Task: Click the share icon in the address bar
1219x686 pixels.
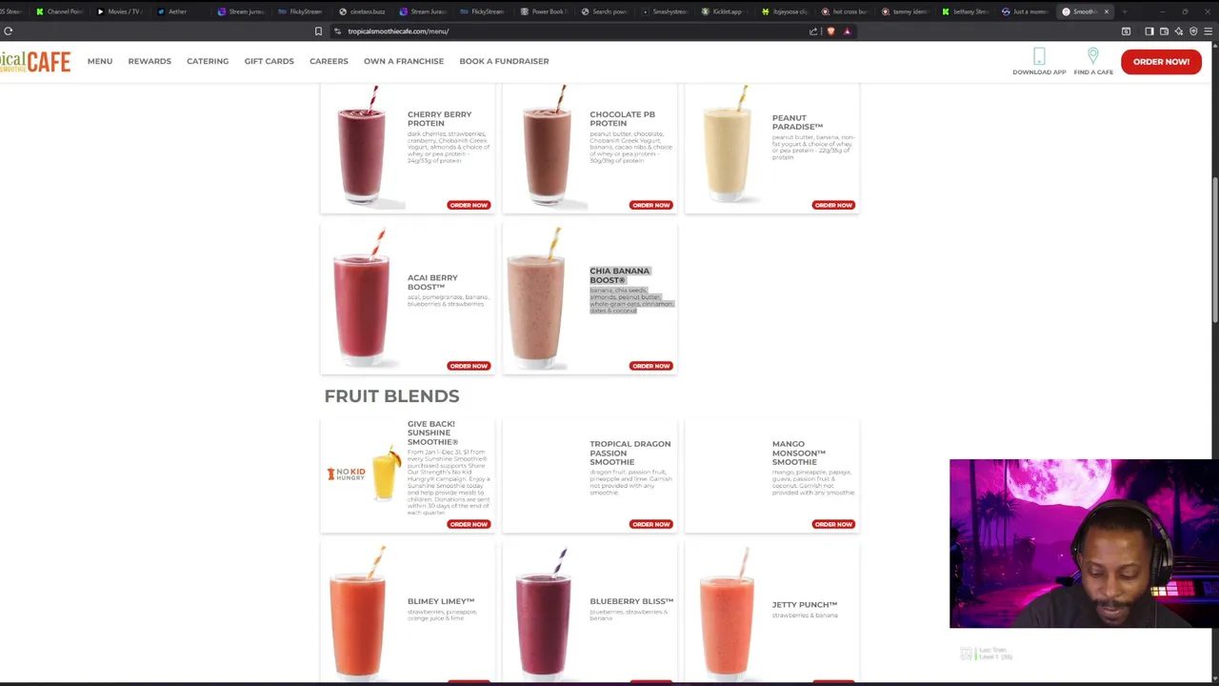Action: (x=813, y=31)
